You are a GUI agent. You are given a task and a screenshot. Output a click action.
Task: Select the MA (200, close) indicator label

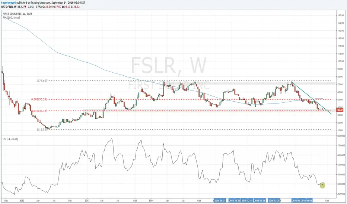tap(11, 18)
